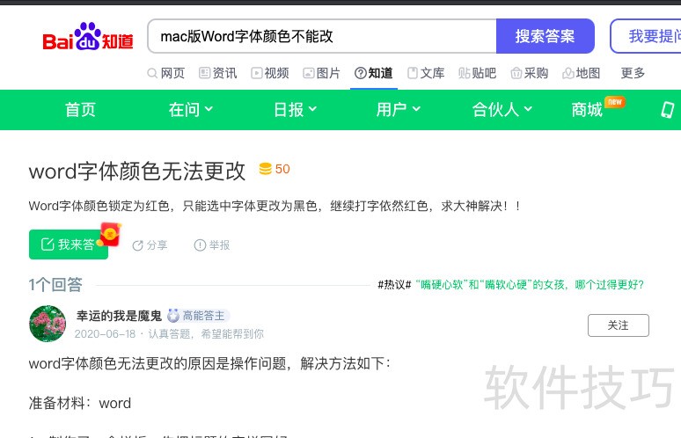Open the 商城 navigation item
This screenshot has height=438, width=681.
click(x=587, y=109)
